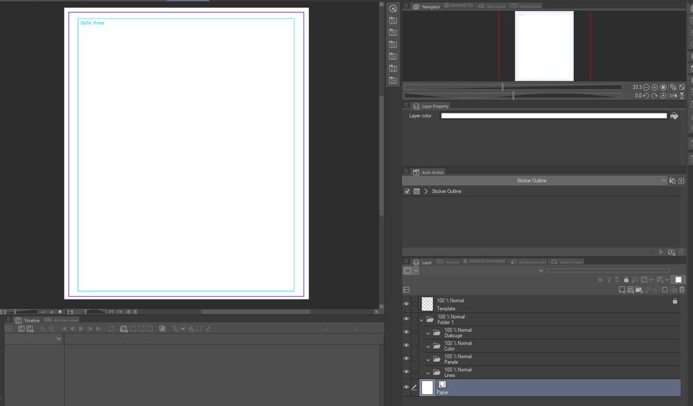This screenshot has width=693, height=406.
Task: Toggle Sticker Outline auto action checkbox
Action: click(x=407, y=192)
